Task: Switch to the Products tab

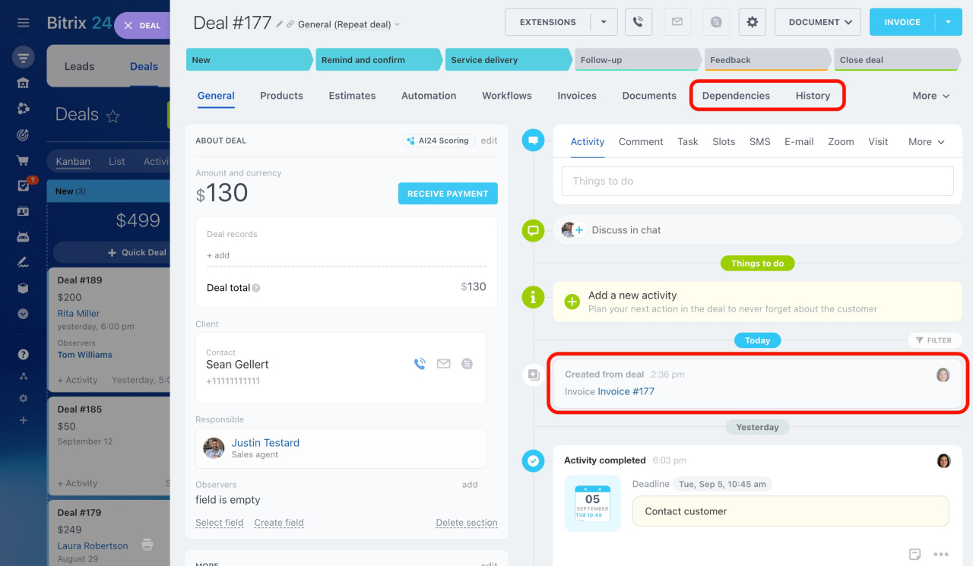Action: (x=281, y=96)
